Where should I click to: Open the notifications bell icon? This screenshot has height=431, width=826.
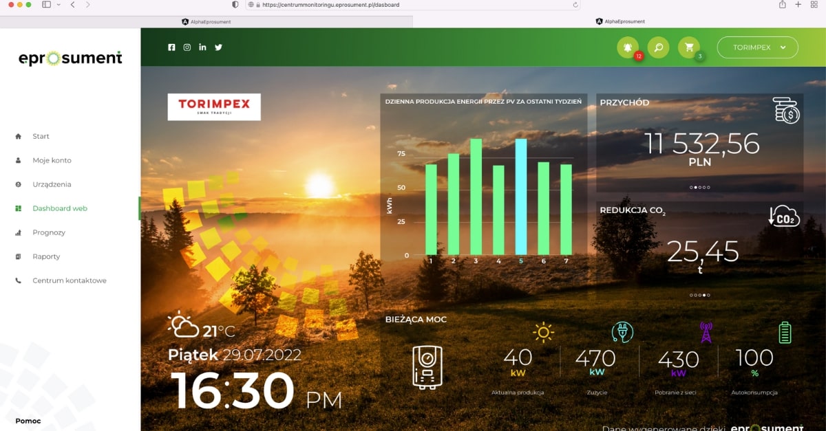[627, 47]
